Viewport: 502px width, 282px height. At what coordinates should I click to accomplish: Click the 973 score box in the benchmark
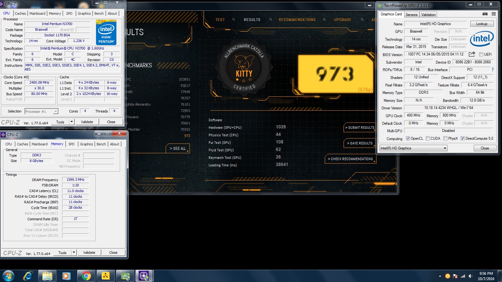[x=335, y=74]
